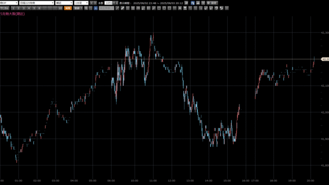Open the contract month dropdown
The image size is (329, 185).
pos(64,3)
